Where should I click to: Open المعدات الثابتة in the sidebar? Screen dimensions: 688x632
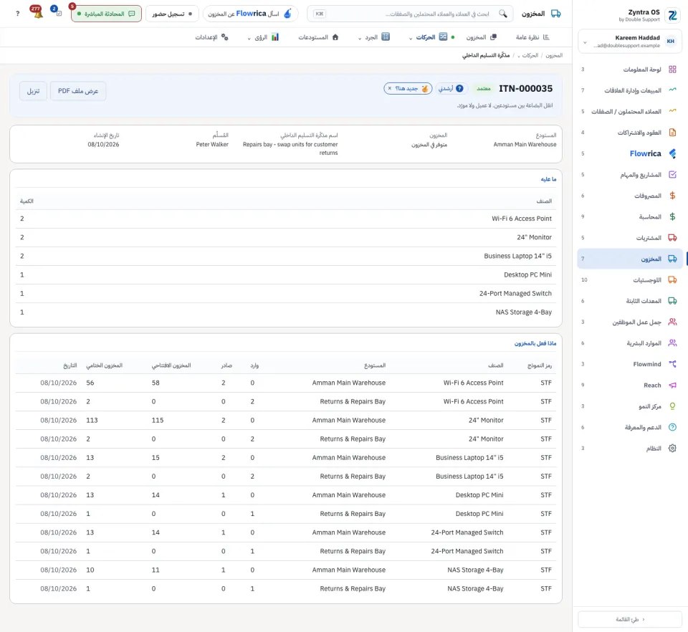[x=629, y=301]
